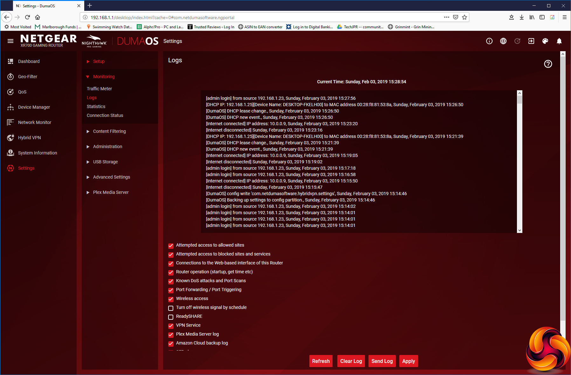
Task: Enable Turn off wireless signal by schedule
Action: (x=171, y=308)
